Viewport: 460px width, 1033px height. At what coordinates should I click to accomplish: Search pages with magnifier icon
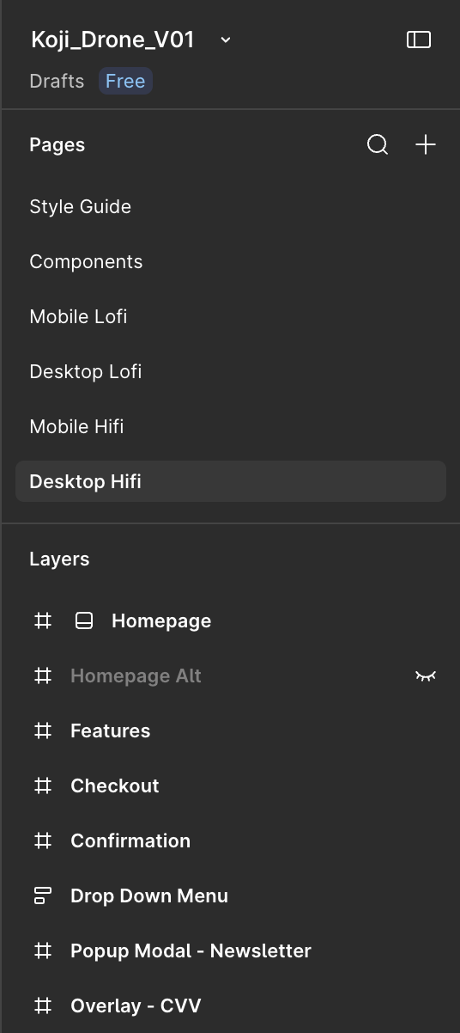tap(378, 144)
